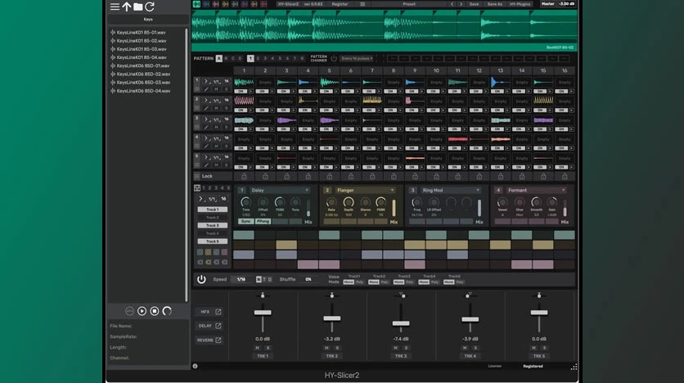This screenshot has width=684, height=383.
Task: Open REVERB pop-out window
Action: tap(218, 340)
